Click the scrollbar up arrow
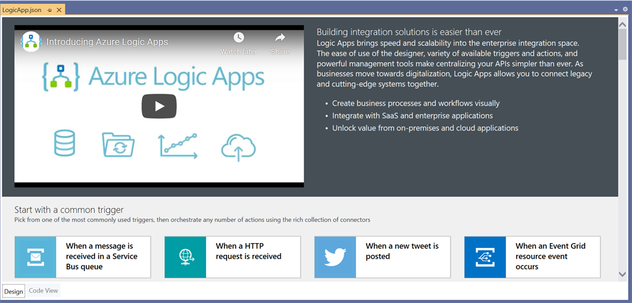 (x=622, y=24)
